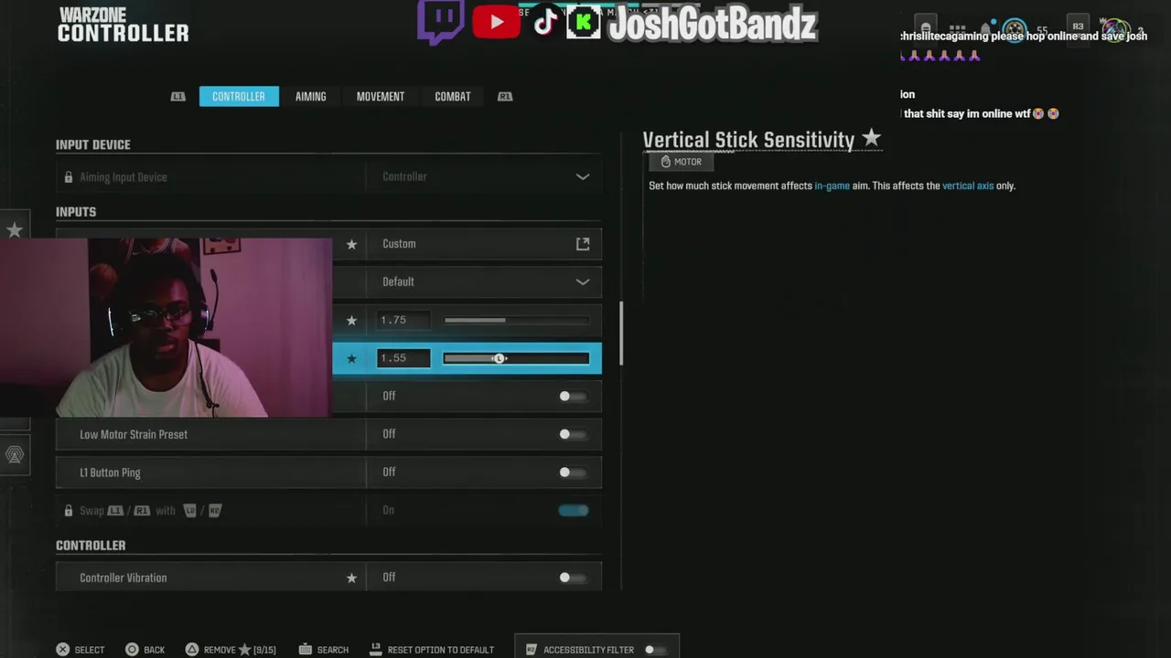Click the Search button label

(x=333, y=650)
